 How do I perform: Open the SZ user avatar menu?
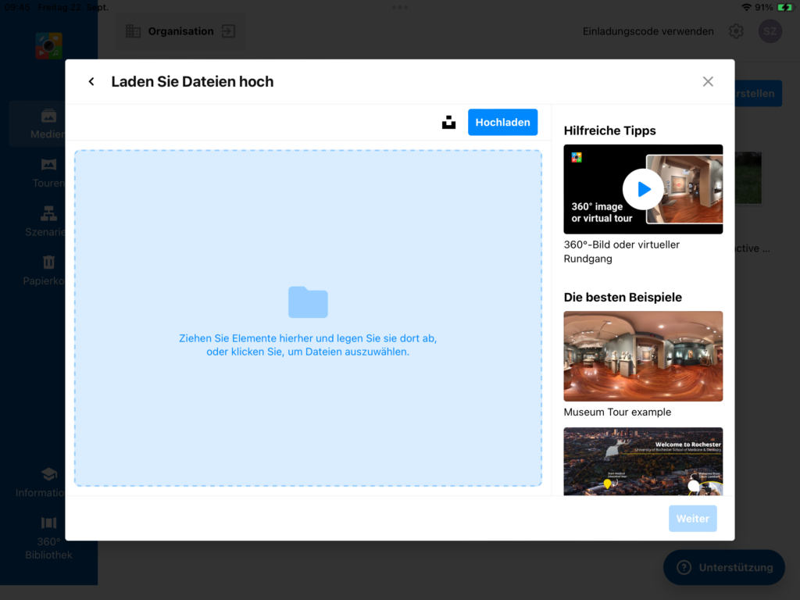770,31
